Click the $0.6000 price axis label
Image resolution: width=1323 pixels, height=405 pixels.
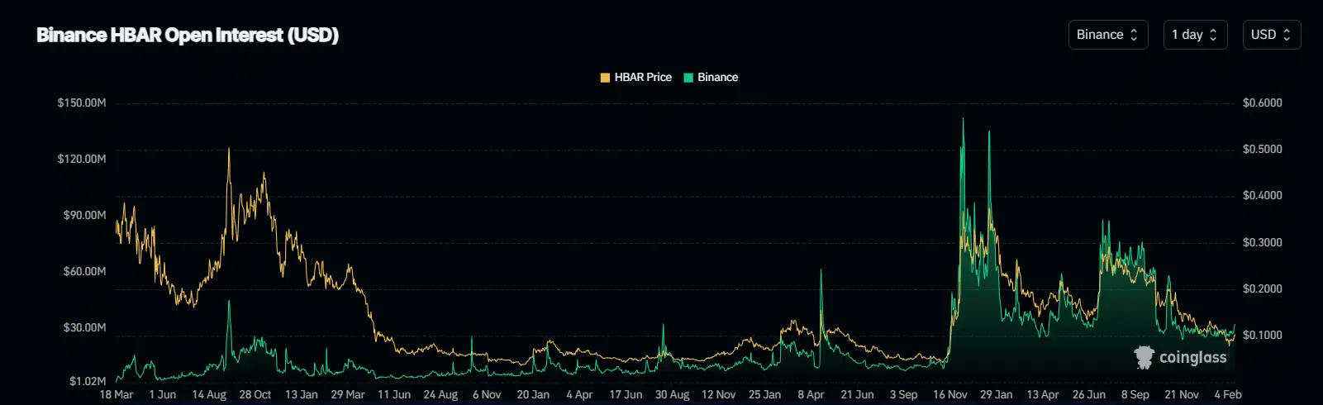1263,102
